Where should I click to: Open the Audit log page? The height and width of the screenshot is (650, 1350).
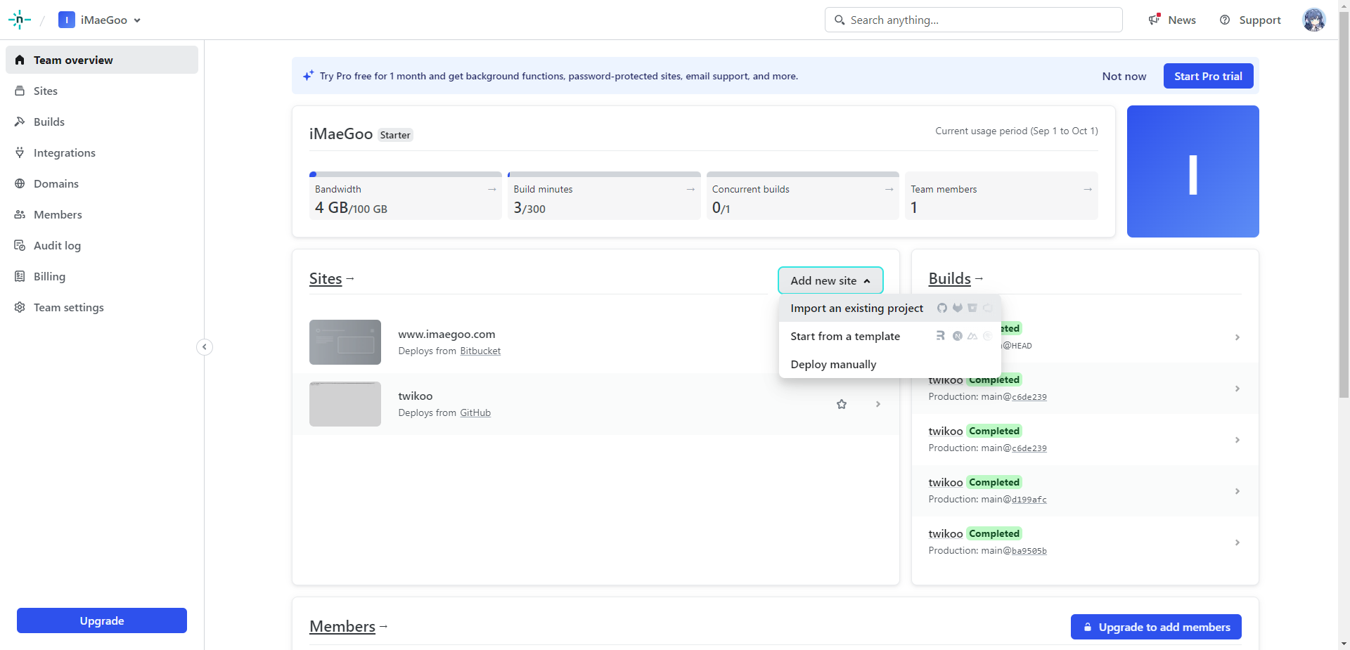(57, 245)
